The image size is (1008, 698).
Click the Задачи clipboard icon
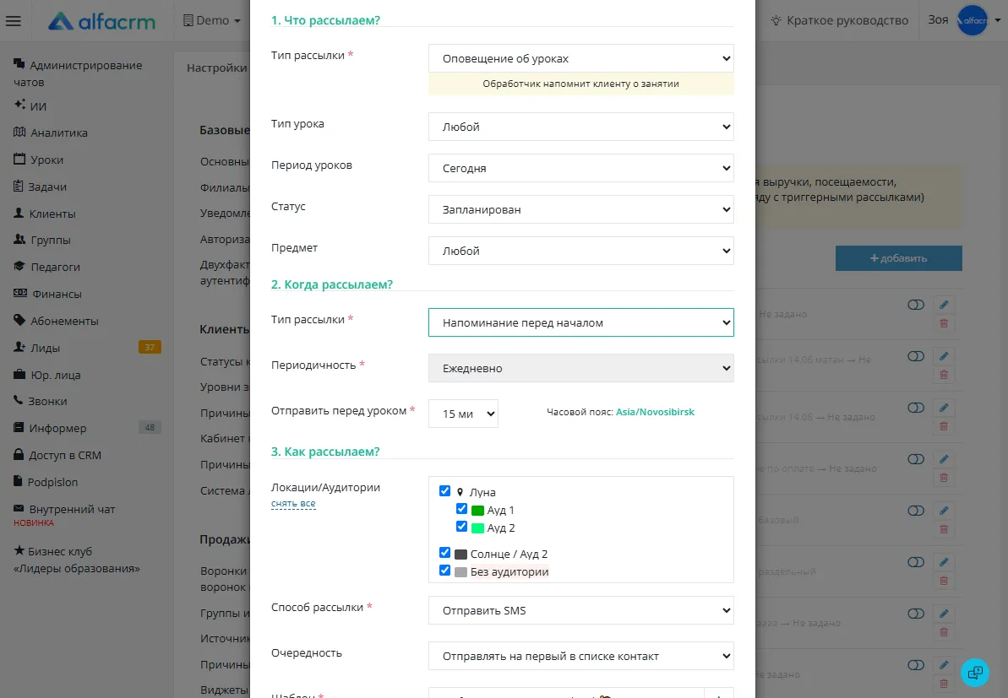[19, 187]
